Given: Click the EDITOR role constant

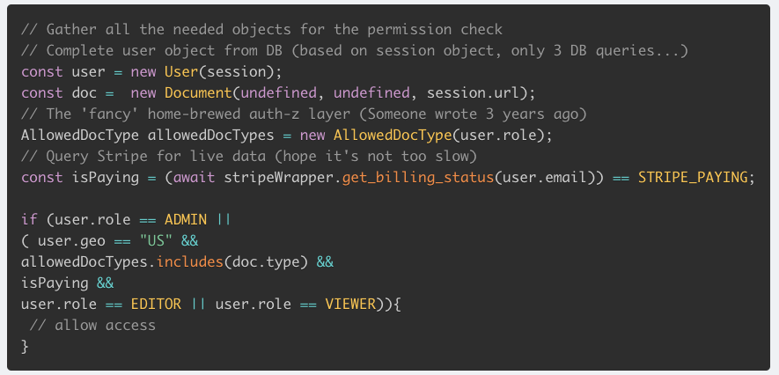Looking at the screenshot, I should (x=156, y=305).
